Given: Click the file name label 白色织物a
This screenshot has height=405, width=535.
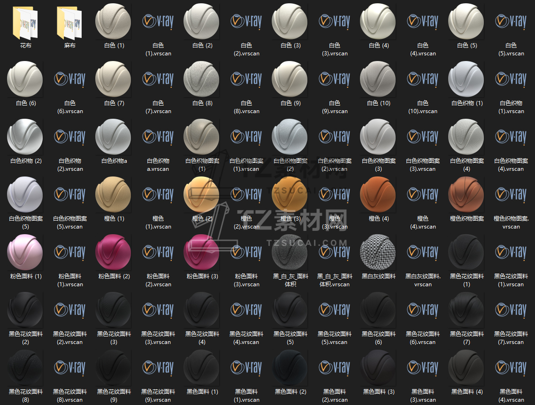Looking at the screenshot, I should [115, 160].
